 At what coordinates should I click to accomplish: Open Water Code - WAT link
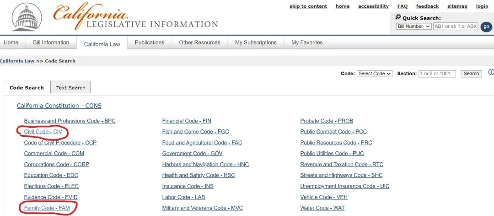pyautogui.click(x=322, y=208)
